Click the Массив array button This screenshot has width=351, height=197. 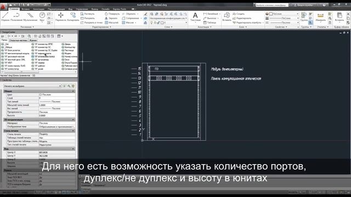click(129, 22)
